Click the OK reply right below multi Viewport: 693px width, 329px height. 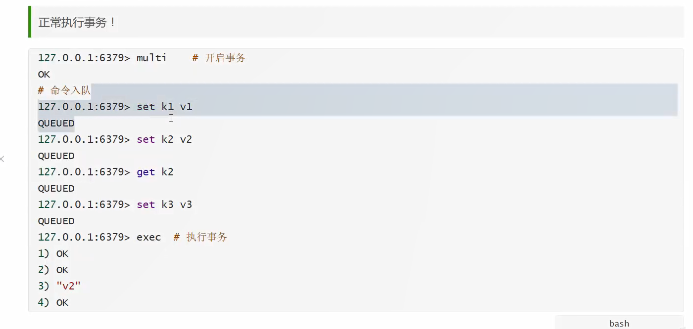tap(44, 74)
